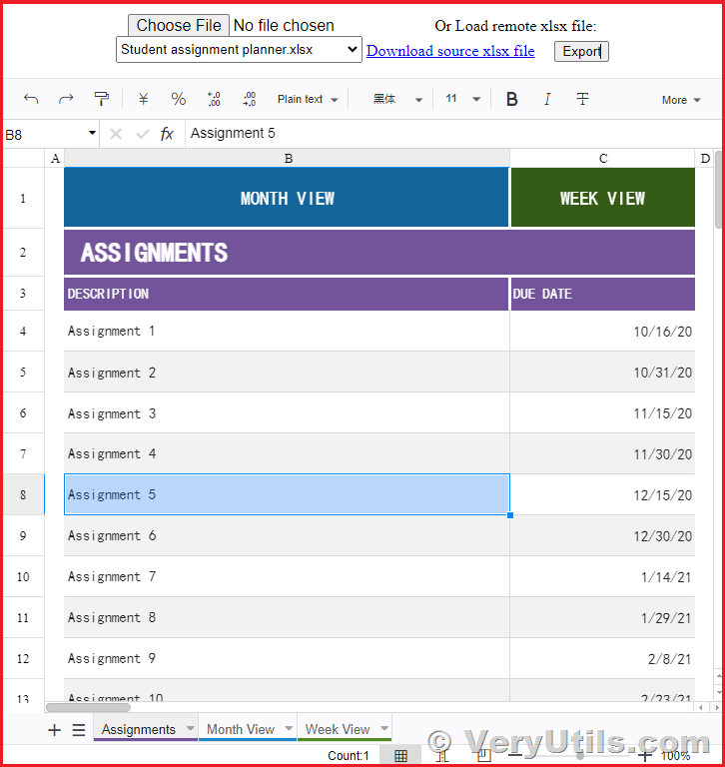
Task: Toggle bold formatting
Action: (511, 99)
